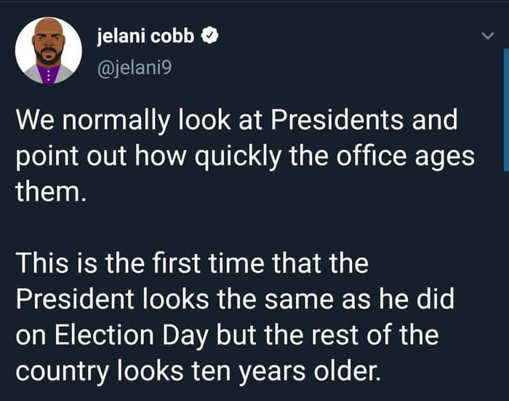The height and width of the screenshot is (401, 509).
Task: Click the blue scrollbar at right edge
Action: point(506,110)
